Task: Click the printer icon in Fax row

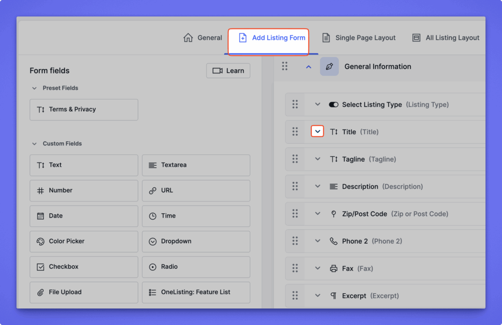Action: point(333,269)
